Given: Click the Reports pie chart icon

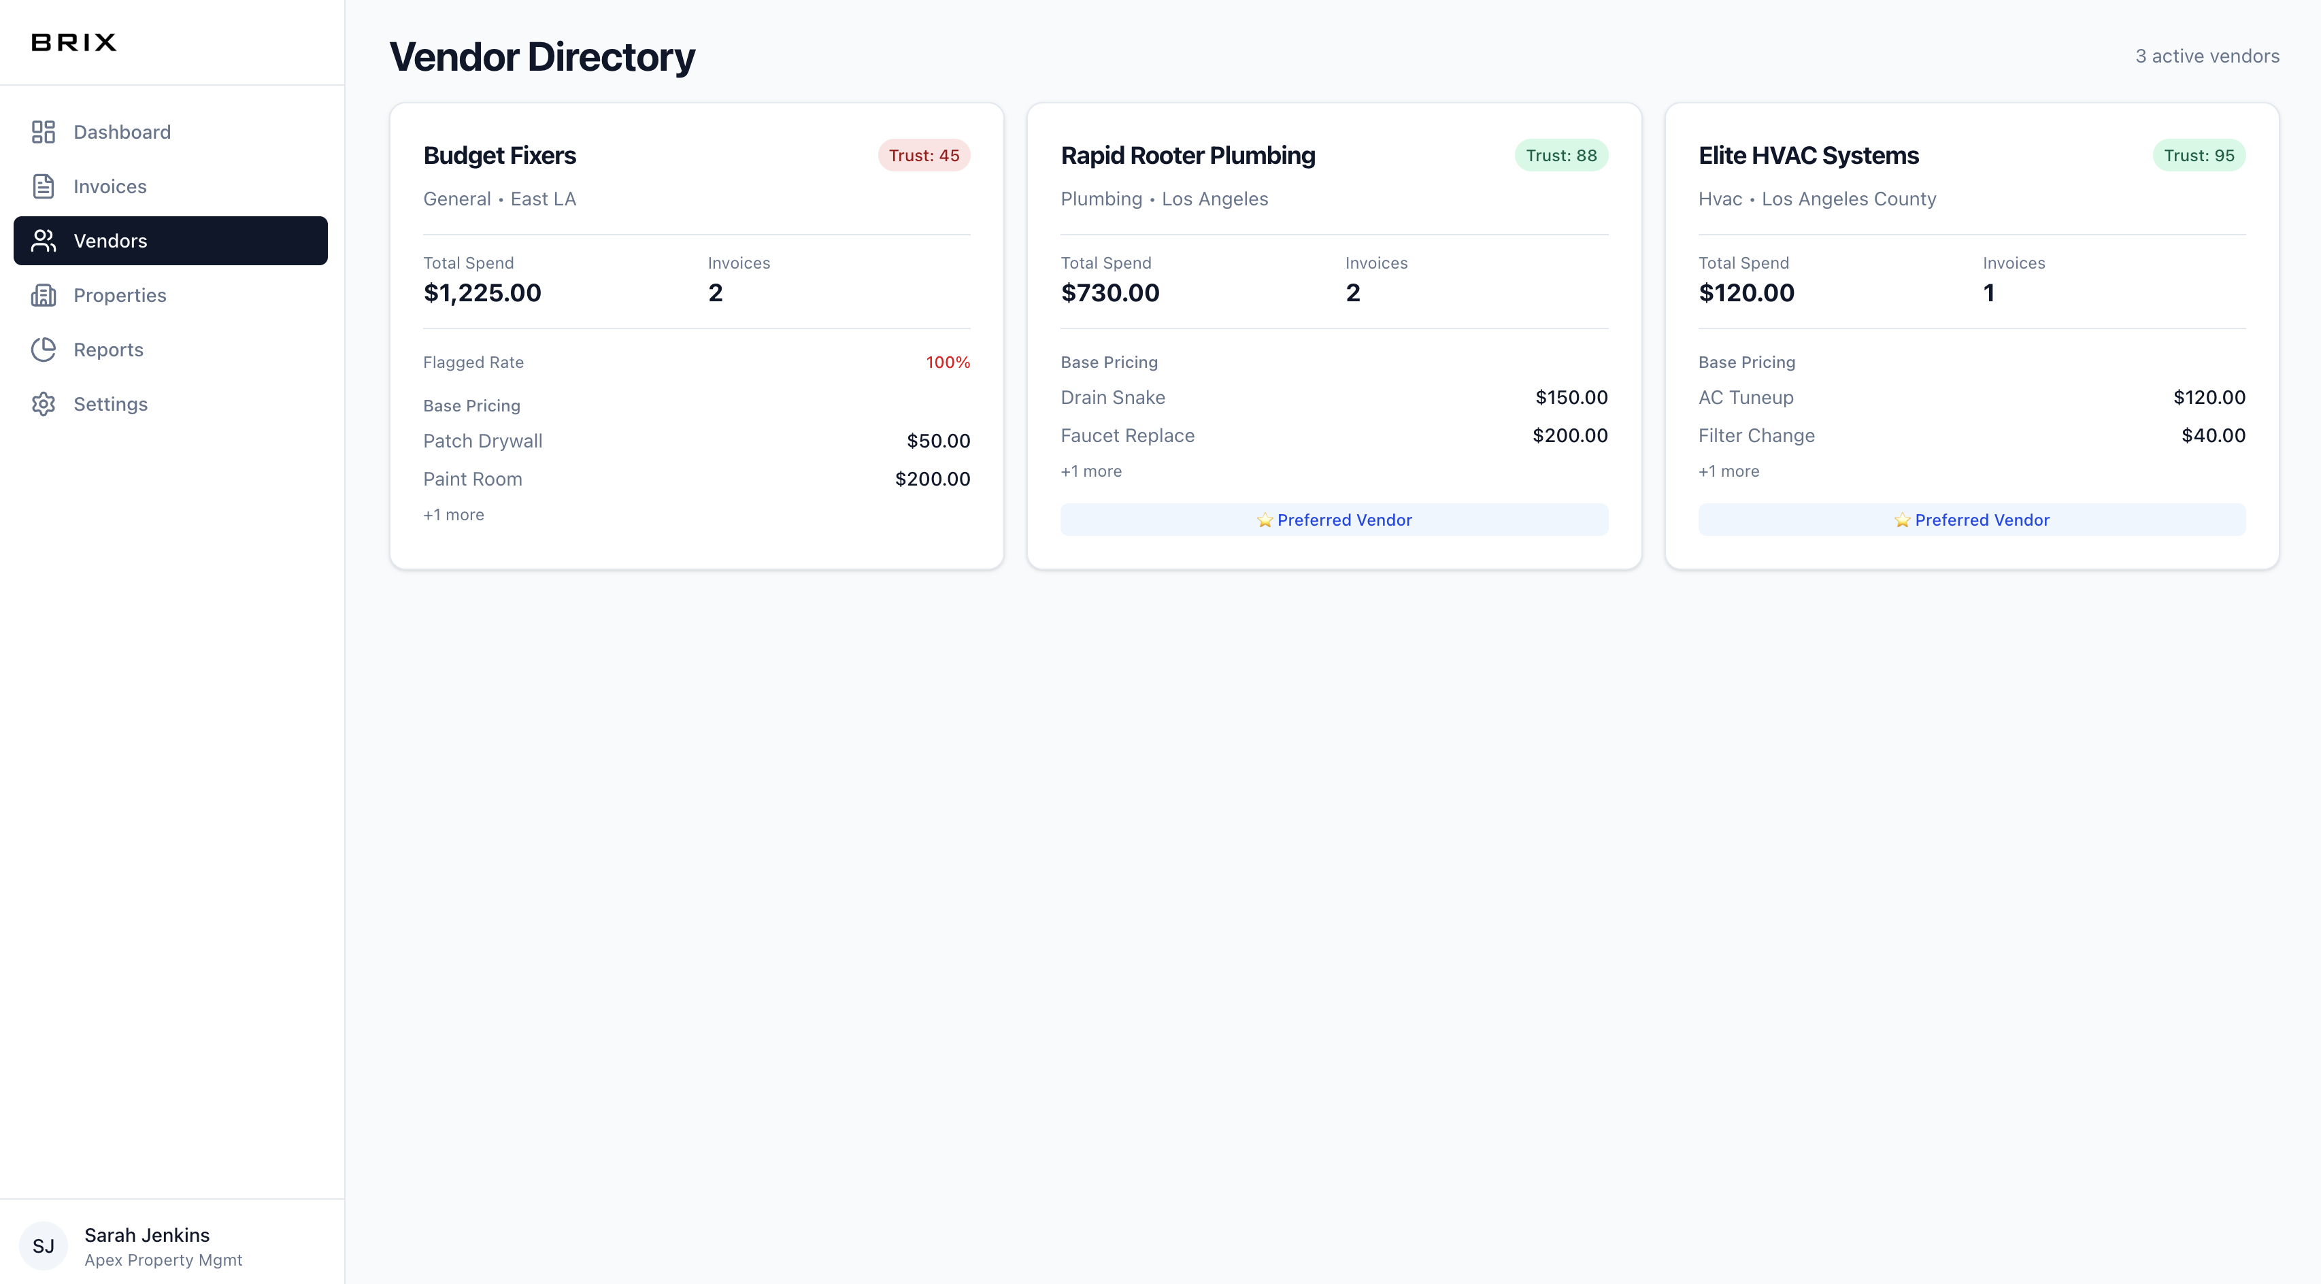Looking at the screenshot, I should click(44, 350).
